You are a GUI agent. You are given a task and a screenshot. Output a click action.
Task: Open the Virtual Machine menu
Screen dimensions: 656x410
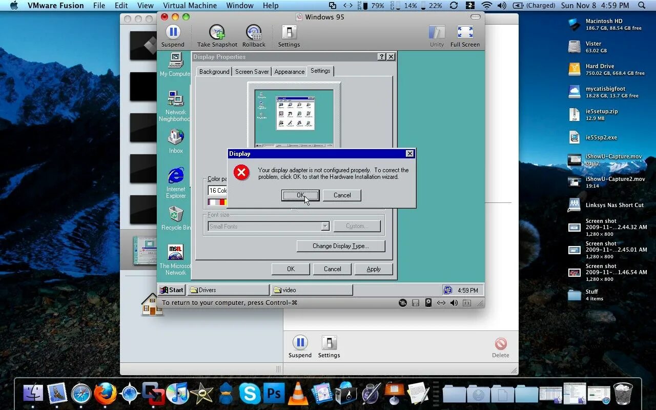189,6
